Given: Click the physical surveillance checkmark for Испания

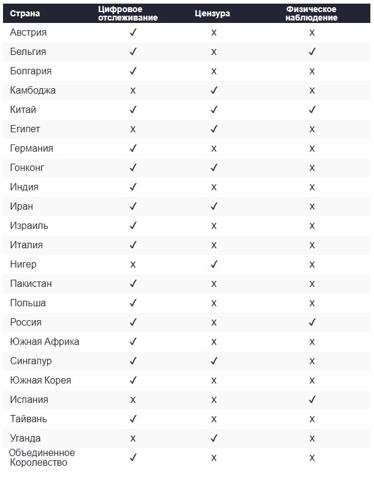Looking at the screenshot, I should click(312, 400).
